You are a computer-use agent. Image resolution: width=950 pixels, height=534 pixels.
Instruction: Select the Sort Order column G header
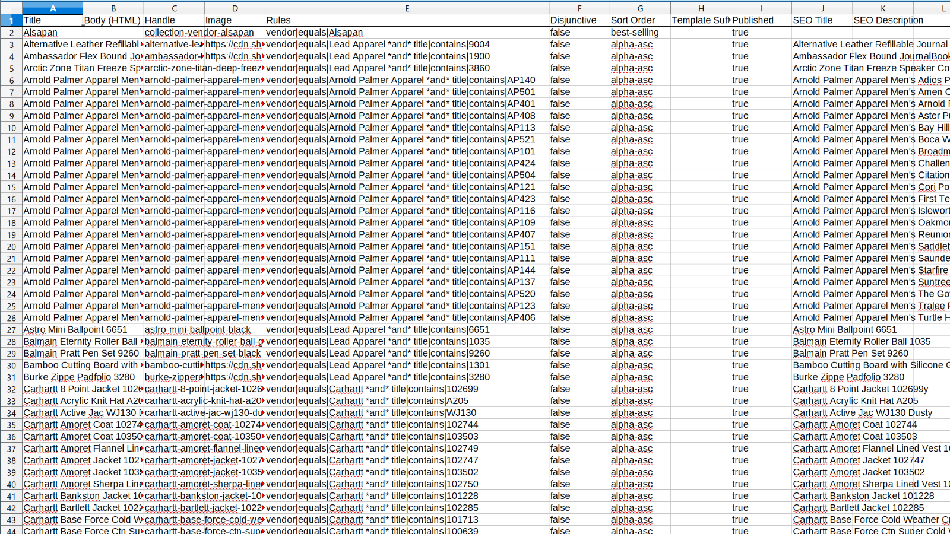coord(640,8)
